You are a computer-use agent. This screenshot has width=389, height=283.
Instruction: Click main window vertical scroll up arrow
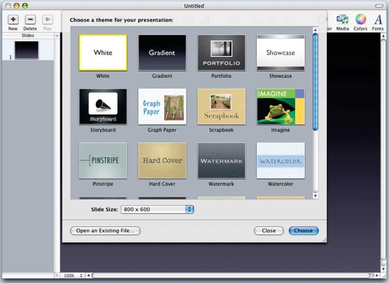coord(384,36)
